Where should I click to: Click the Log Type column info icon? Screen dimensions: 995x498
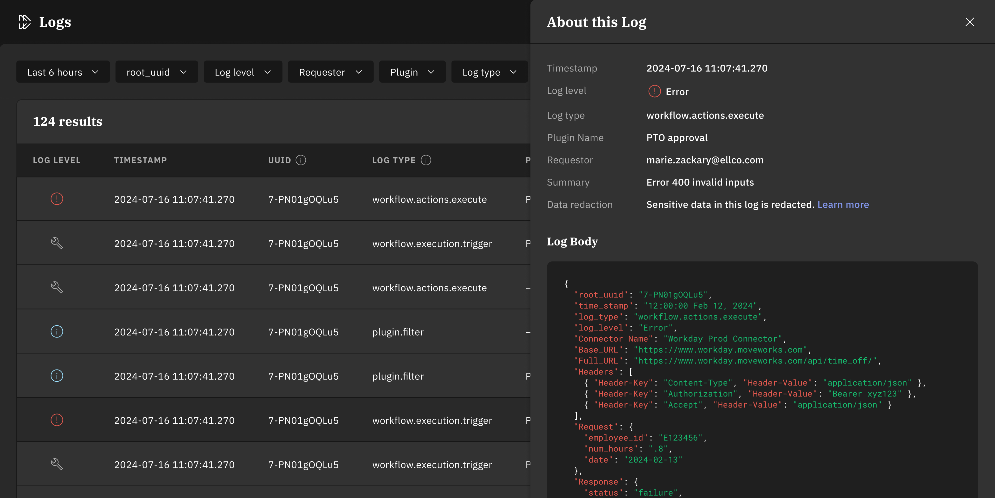click(x=426, y=160)
